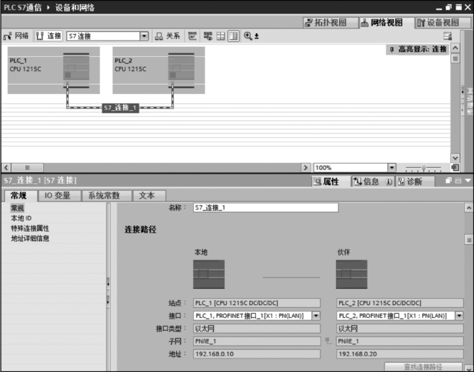Image resolution: width=474 pixels, height=372 pixels.
Task: Click the show addresses icon after 关系
Action: (193, 36)
